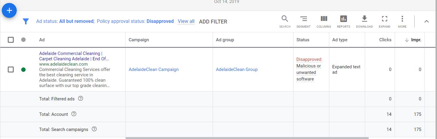Click the blue plus create button

[x=9, y=11]
